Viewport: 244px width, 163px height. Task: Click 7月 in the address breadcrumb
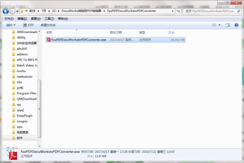pos(44,11)
